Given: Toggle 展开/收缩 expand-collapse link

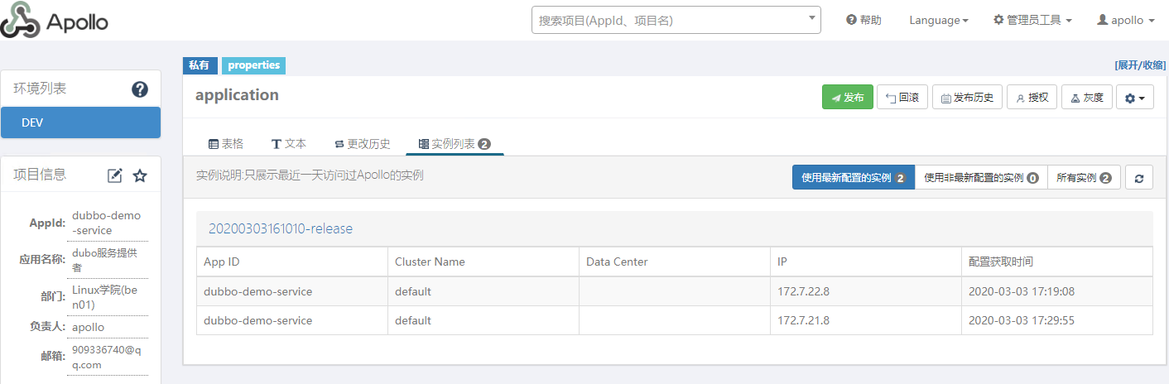Looking at the screenshot, I should tap(1139, 65).
